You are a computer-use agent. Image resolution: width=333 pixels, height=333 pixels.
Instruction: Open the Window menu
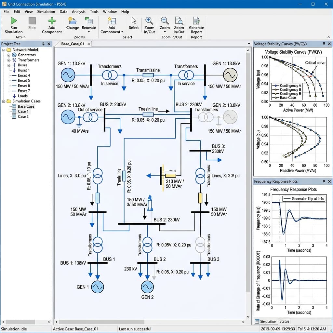point(110,12)
